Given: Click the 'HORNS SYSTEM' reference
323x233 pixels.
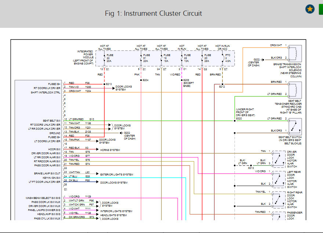Looking at the screenshot, I should [x=110, y=150].
